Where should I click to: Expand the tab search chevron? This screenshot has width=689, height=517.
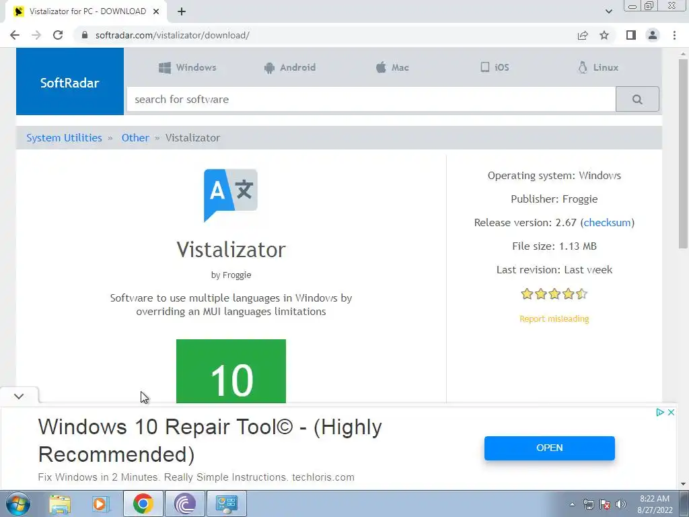click(608, 11)
